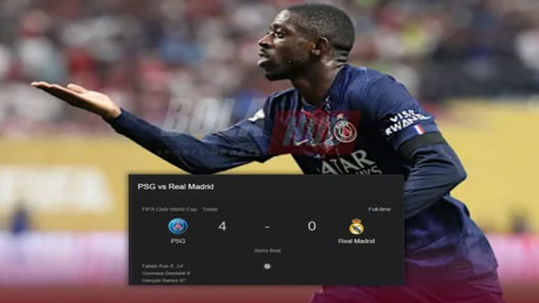The width and height of the screenshot is (539, 303).
Task: Click the Ousmane Dembélé goal scorer line
Action: point(166,273)
